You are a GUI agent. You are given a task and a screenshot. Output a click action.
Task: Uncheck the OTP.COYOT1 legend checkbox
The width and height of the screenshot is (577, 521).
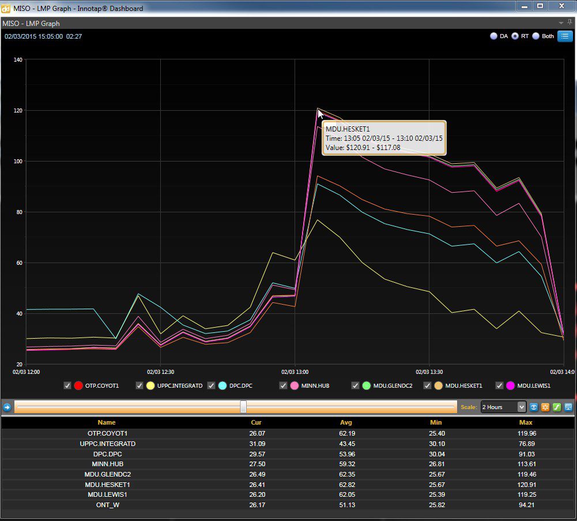click(67, 385)
